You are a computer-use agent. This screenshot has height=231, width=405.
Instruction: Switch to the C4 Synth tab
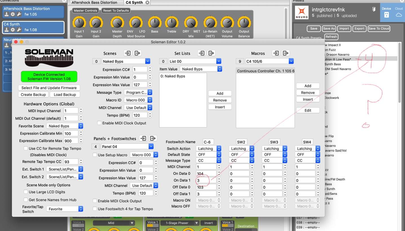coord(134,3)
